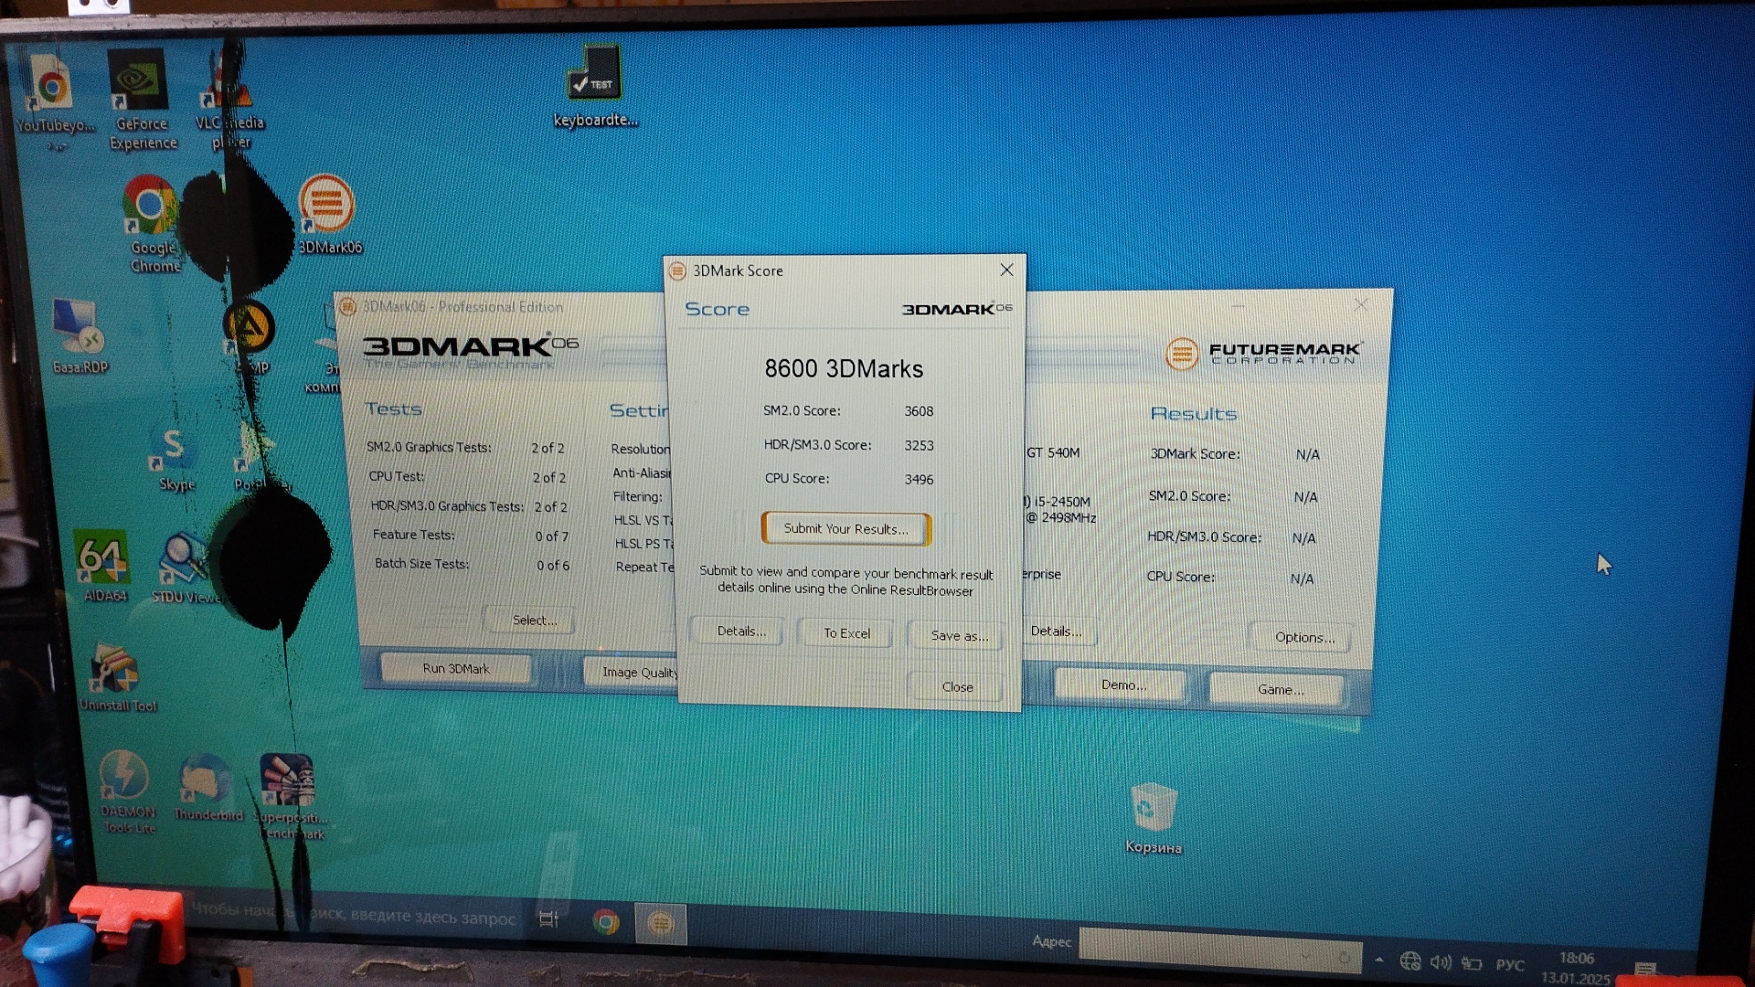Click the 8600 3DMarks score text
Screen dimensions: 1755x987
coord(844,368)
